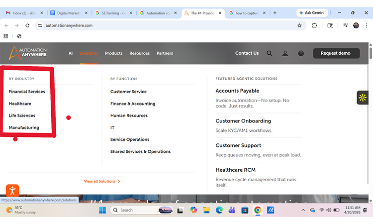Image resolution: width=373 pixels, height=224 pixels.
Task: Open Customer Support featured solution
Action: pos(238,145)
